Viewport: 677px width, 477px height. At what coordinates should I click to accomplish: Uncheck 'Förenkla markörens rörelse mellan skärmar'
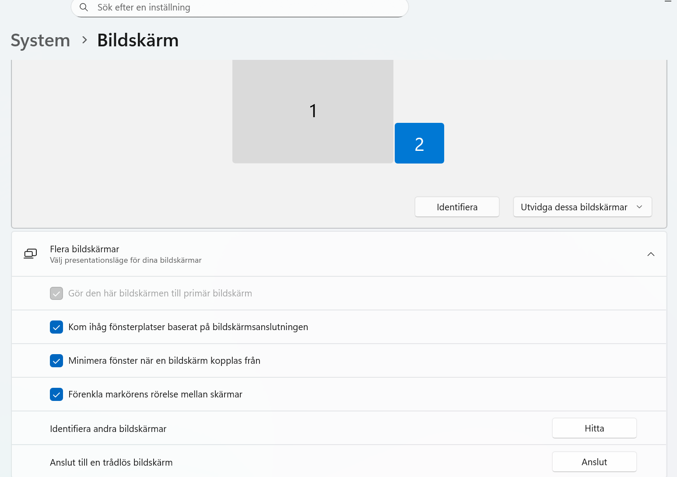click(56, 394)
